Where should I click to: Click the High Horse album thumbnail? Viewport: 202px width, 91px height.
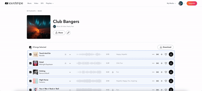pyautogui.click(x=35, y=81)
